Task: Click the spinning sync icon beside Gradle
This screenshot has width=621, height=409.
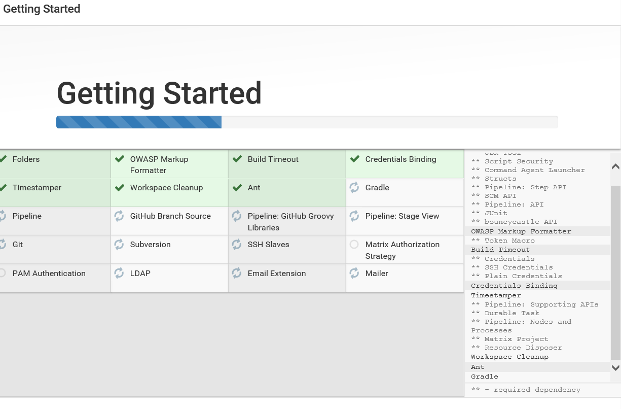Action: coord(354,187)
